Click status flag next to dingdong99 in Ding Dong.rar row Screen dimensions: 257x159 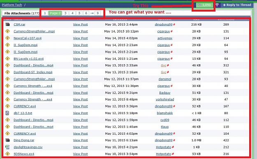click(174, 140)
